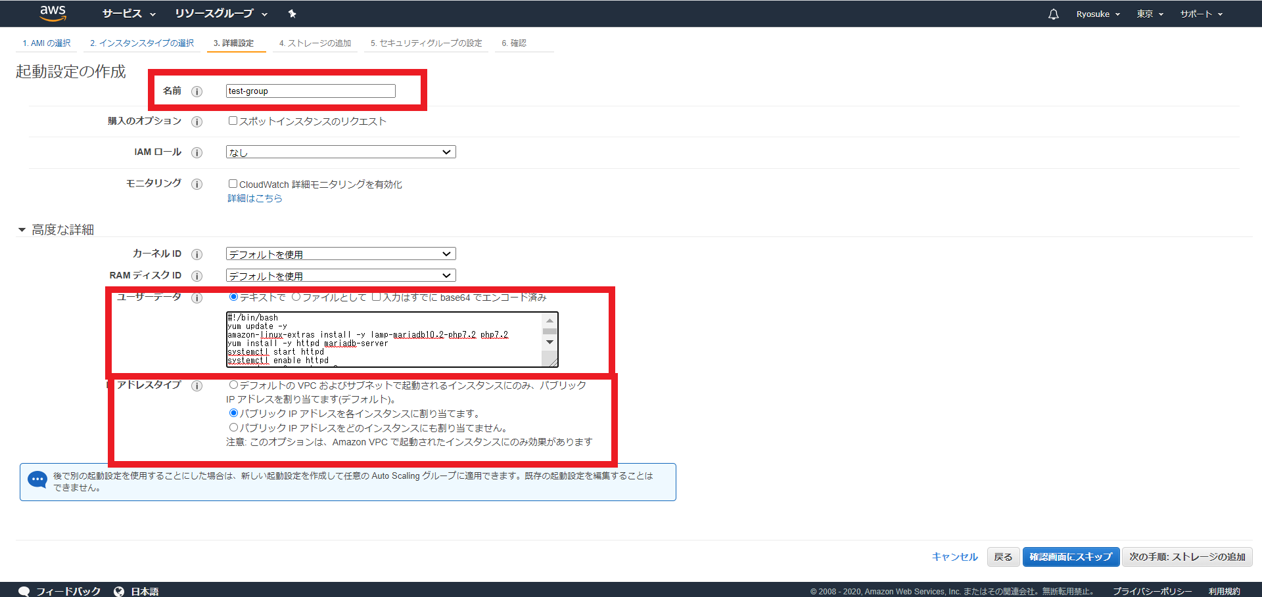Viewport: 1262px width, 597px height.
Task: Click the feedback speech bubble icon
Action: [x=24, y=591]
